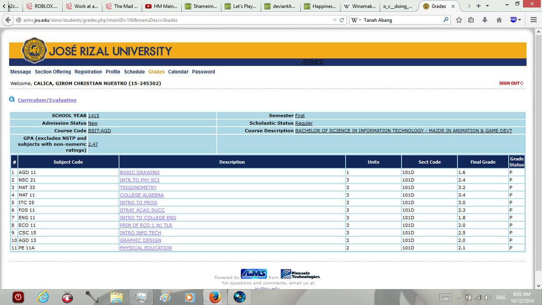The width and height of the screenshot is (542, 305).
Task: Open the list all tabs dropdown arrow
Action: 487,6
